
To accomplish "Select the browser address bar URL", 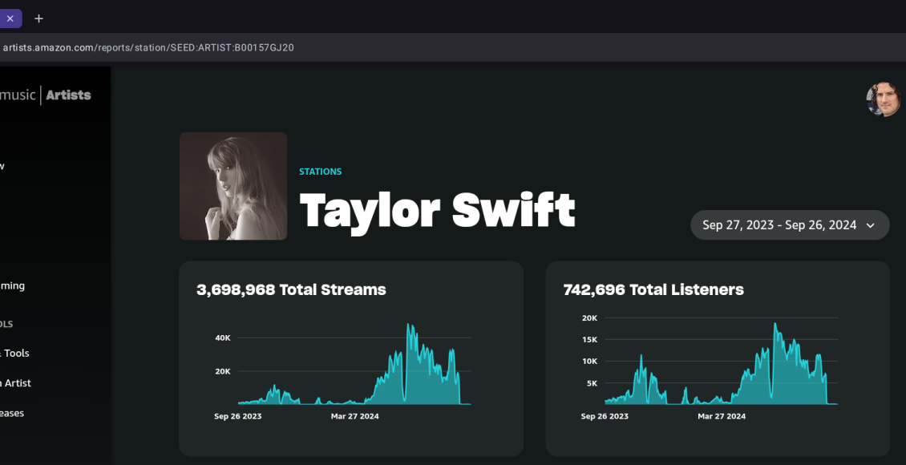I will [148, 48].
